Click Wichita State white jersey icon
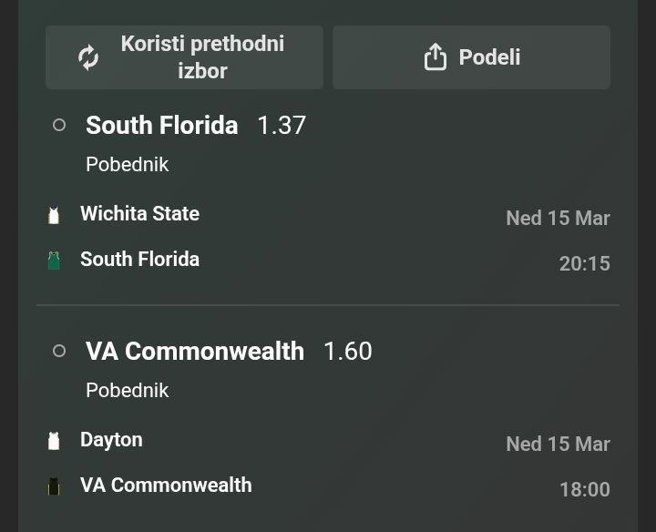The image size is (656, 532). coord(54,215)
